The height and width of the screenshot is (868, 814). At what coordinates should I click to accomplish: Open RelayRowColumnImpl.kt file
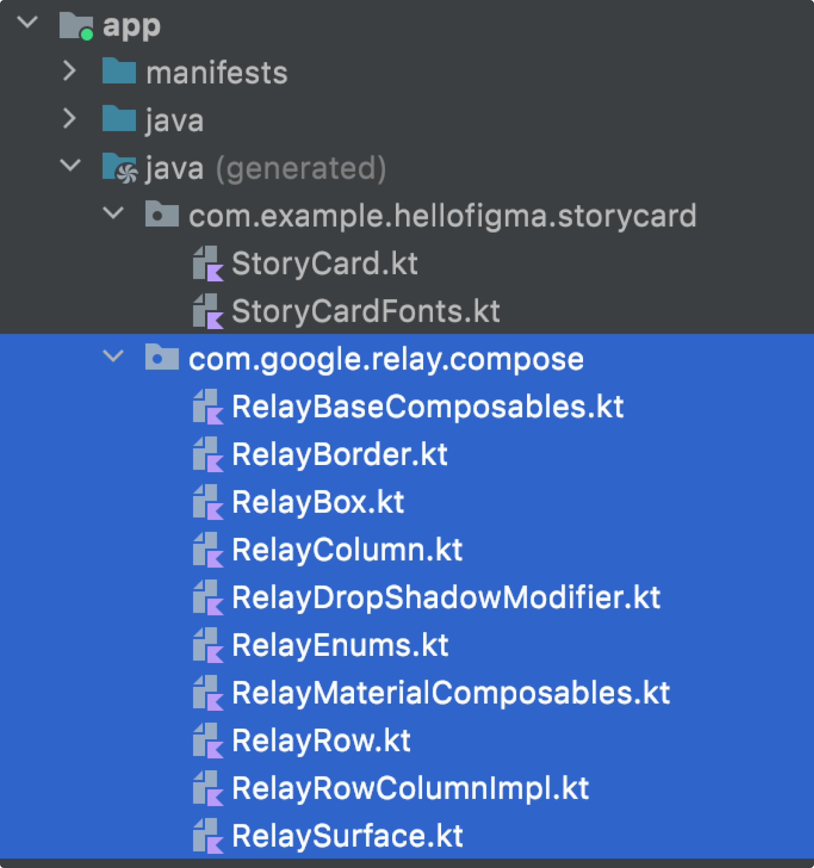coord(410,789)
